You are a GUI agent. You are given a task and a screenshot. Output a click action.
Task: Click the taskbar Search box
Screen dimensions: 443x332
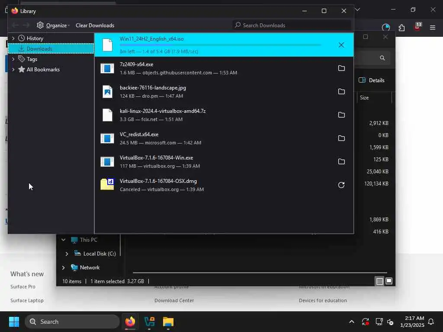tap(72, 322)
